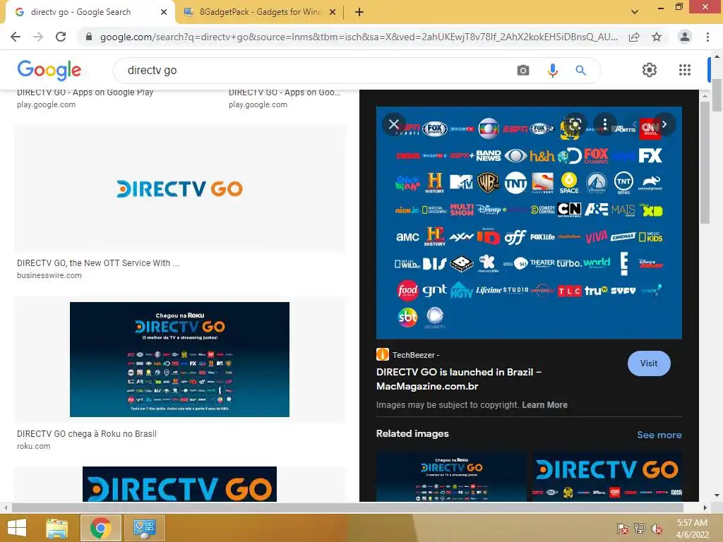Open network status tray icon
This screenshot has width=723, height=542.
[x=640, y=529]
